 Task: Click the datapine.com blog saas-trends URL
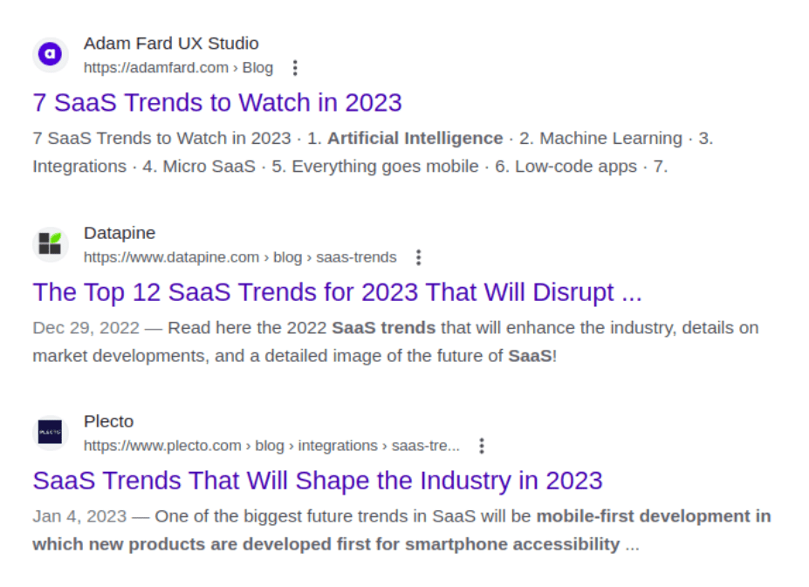coord(240,257)
